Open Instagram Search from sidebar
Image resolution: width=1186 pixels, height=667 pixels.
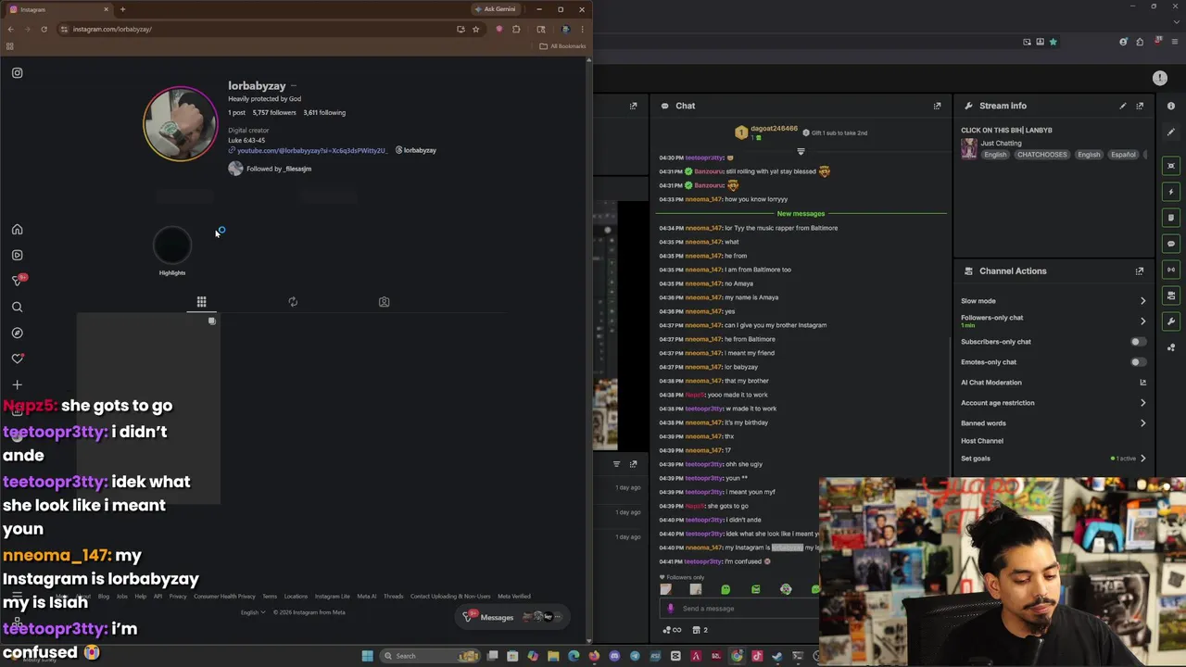tap(17, 307)
